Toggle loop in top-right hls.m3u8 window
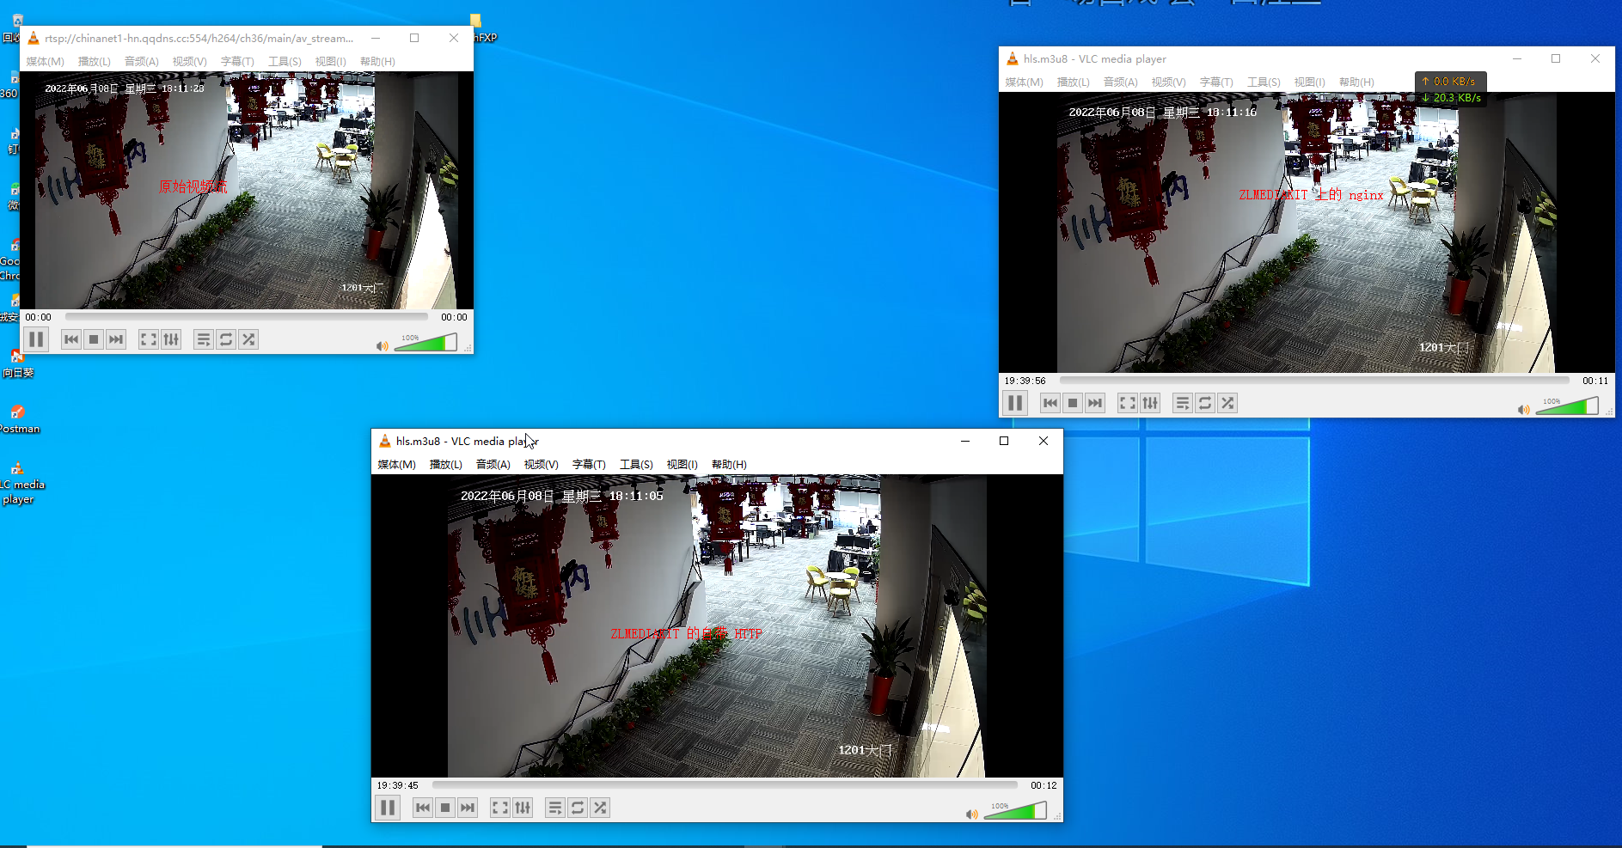1622x848 pixels. [x=1205, y=403]
